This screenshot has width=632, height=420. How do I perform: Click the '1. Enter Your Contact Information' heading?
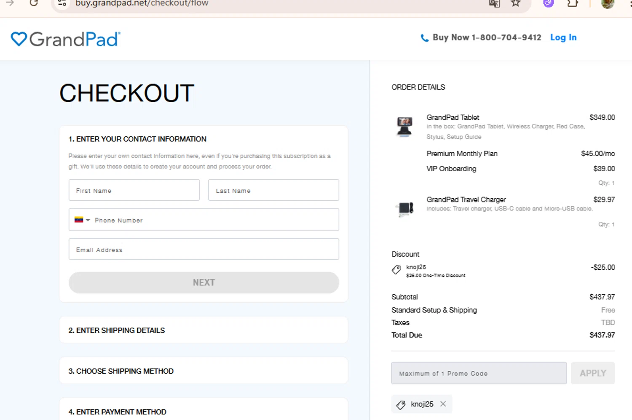coord(137,139)
